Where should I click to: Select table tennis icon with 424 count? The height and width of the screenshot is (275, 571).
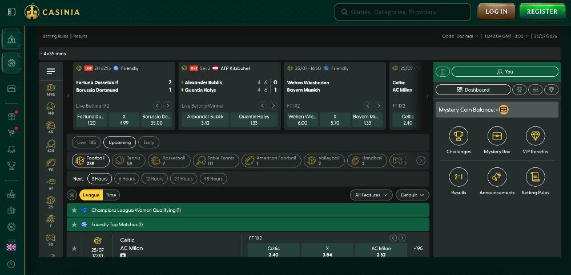pos(51,146)
